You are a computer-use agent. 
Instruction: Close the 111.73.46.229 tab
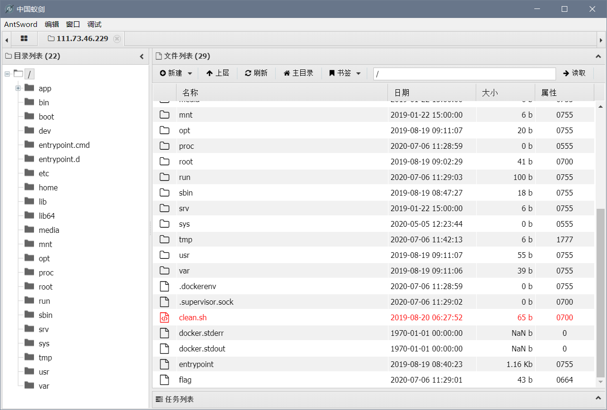click(x=117, y=39)
